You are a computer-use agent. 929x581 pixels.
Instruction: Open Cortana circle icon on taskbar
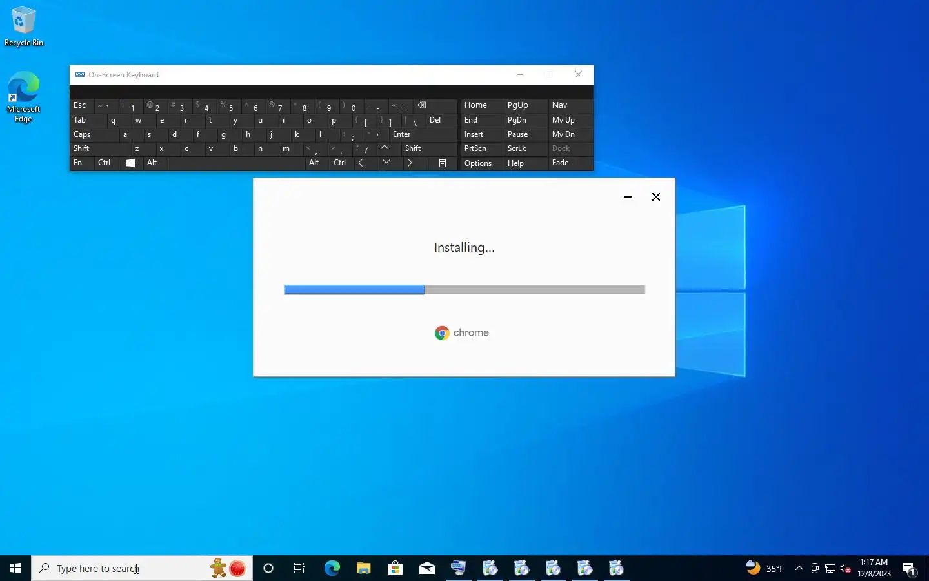pos(268,568)
